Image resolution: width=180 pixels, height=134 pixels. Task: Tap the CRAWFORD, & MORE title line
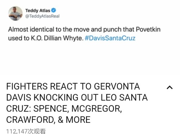(x=48, y=120)
